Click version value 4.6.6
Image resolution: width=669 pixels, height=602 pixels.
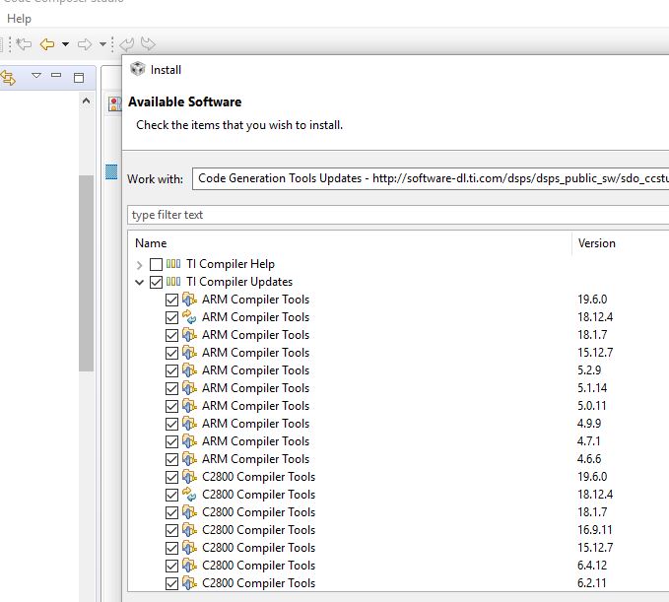pyautogui.click(x=589, y=459)
